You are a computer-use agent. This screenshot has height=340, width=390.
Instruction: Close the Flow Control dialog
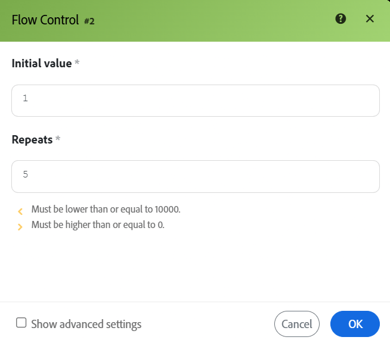(370, 18)
